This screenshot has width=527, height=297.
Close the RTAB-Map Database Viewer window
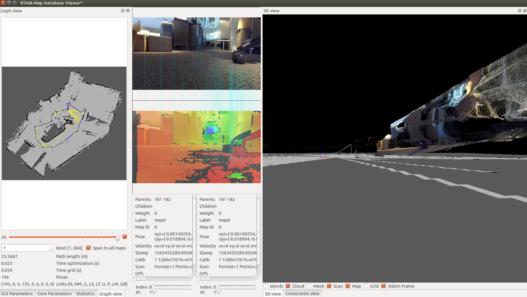click(3, 3)
